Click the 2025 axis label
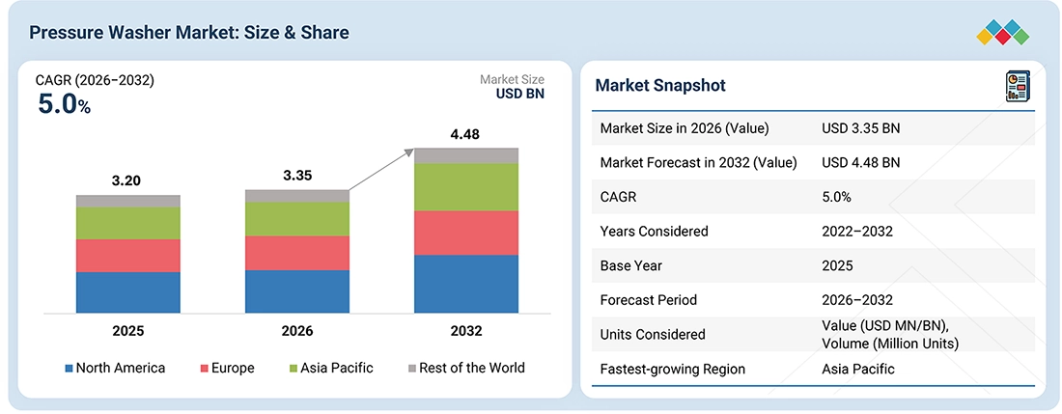 click(x=128, y=331)
